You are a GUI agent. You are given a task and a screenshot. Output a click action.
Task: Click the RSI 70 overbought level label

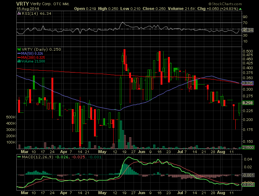click(245, 23)
